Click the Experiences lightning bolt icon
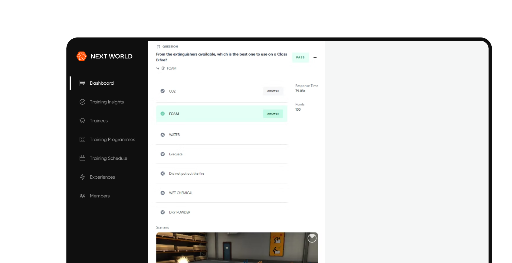This screenshot has height=263, width=512. 82,177
